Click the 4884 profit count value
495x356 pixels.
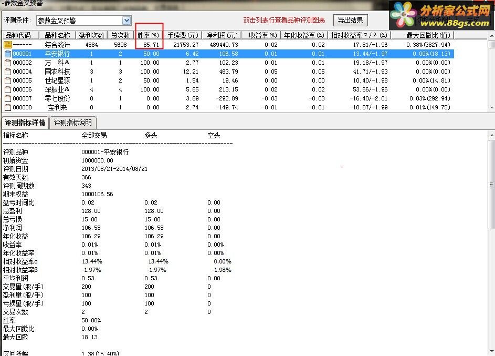(91, 45)
